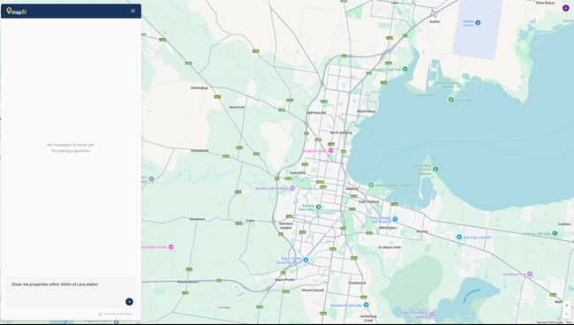
Task: Send the typed message with arrow button
Action: [x=129, y=301]
